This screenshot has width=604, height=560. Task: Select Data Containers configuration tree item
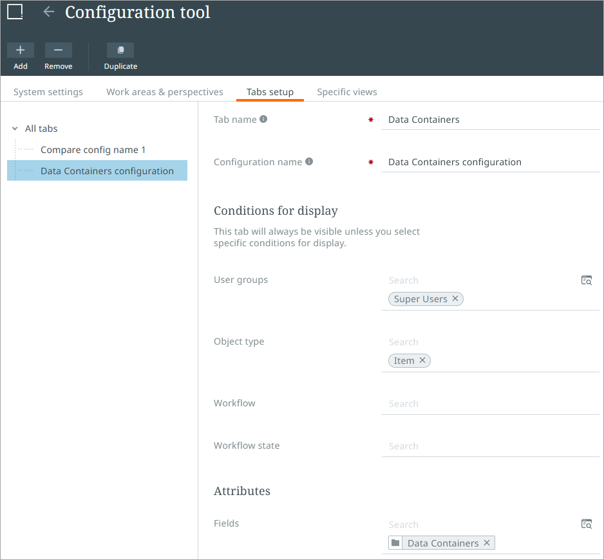[x=107, y=171]
